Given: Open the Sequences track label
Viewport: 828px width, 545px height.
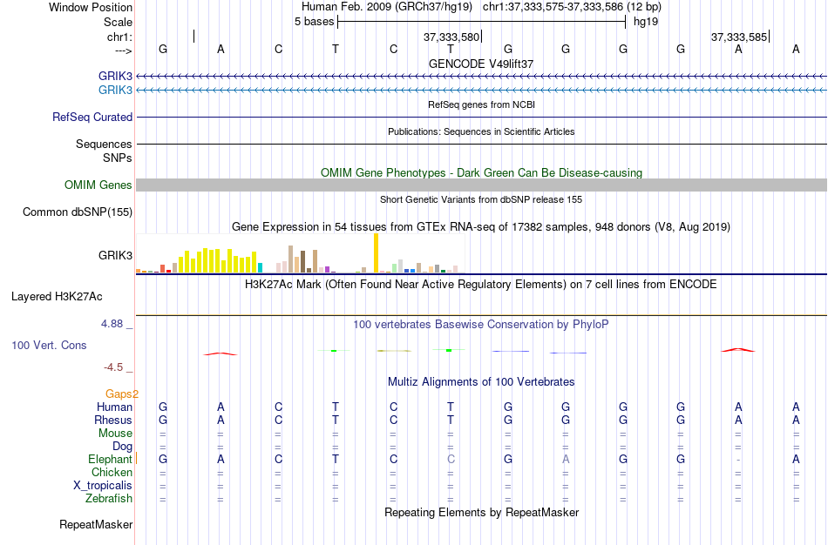Looking at the screenshot, I should pyautogui.click(x=104, y=144).
